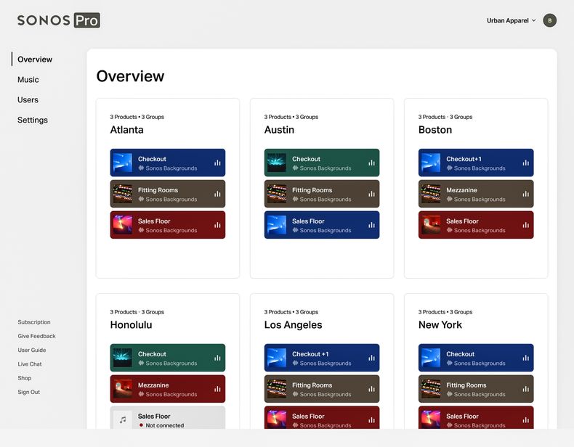Select the Atlanta location title
Screen dimensions: 574x447
tap(126, 130)
